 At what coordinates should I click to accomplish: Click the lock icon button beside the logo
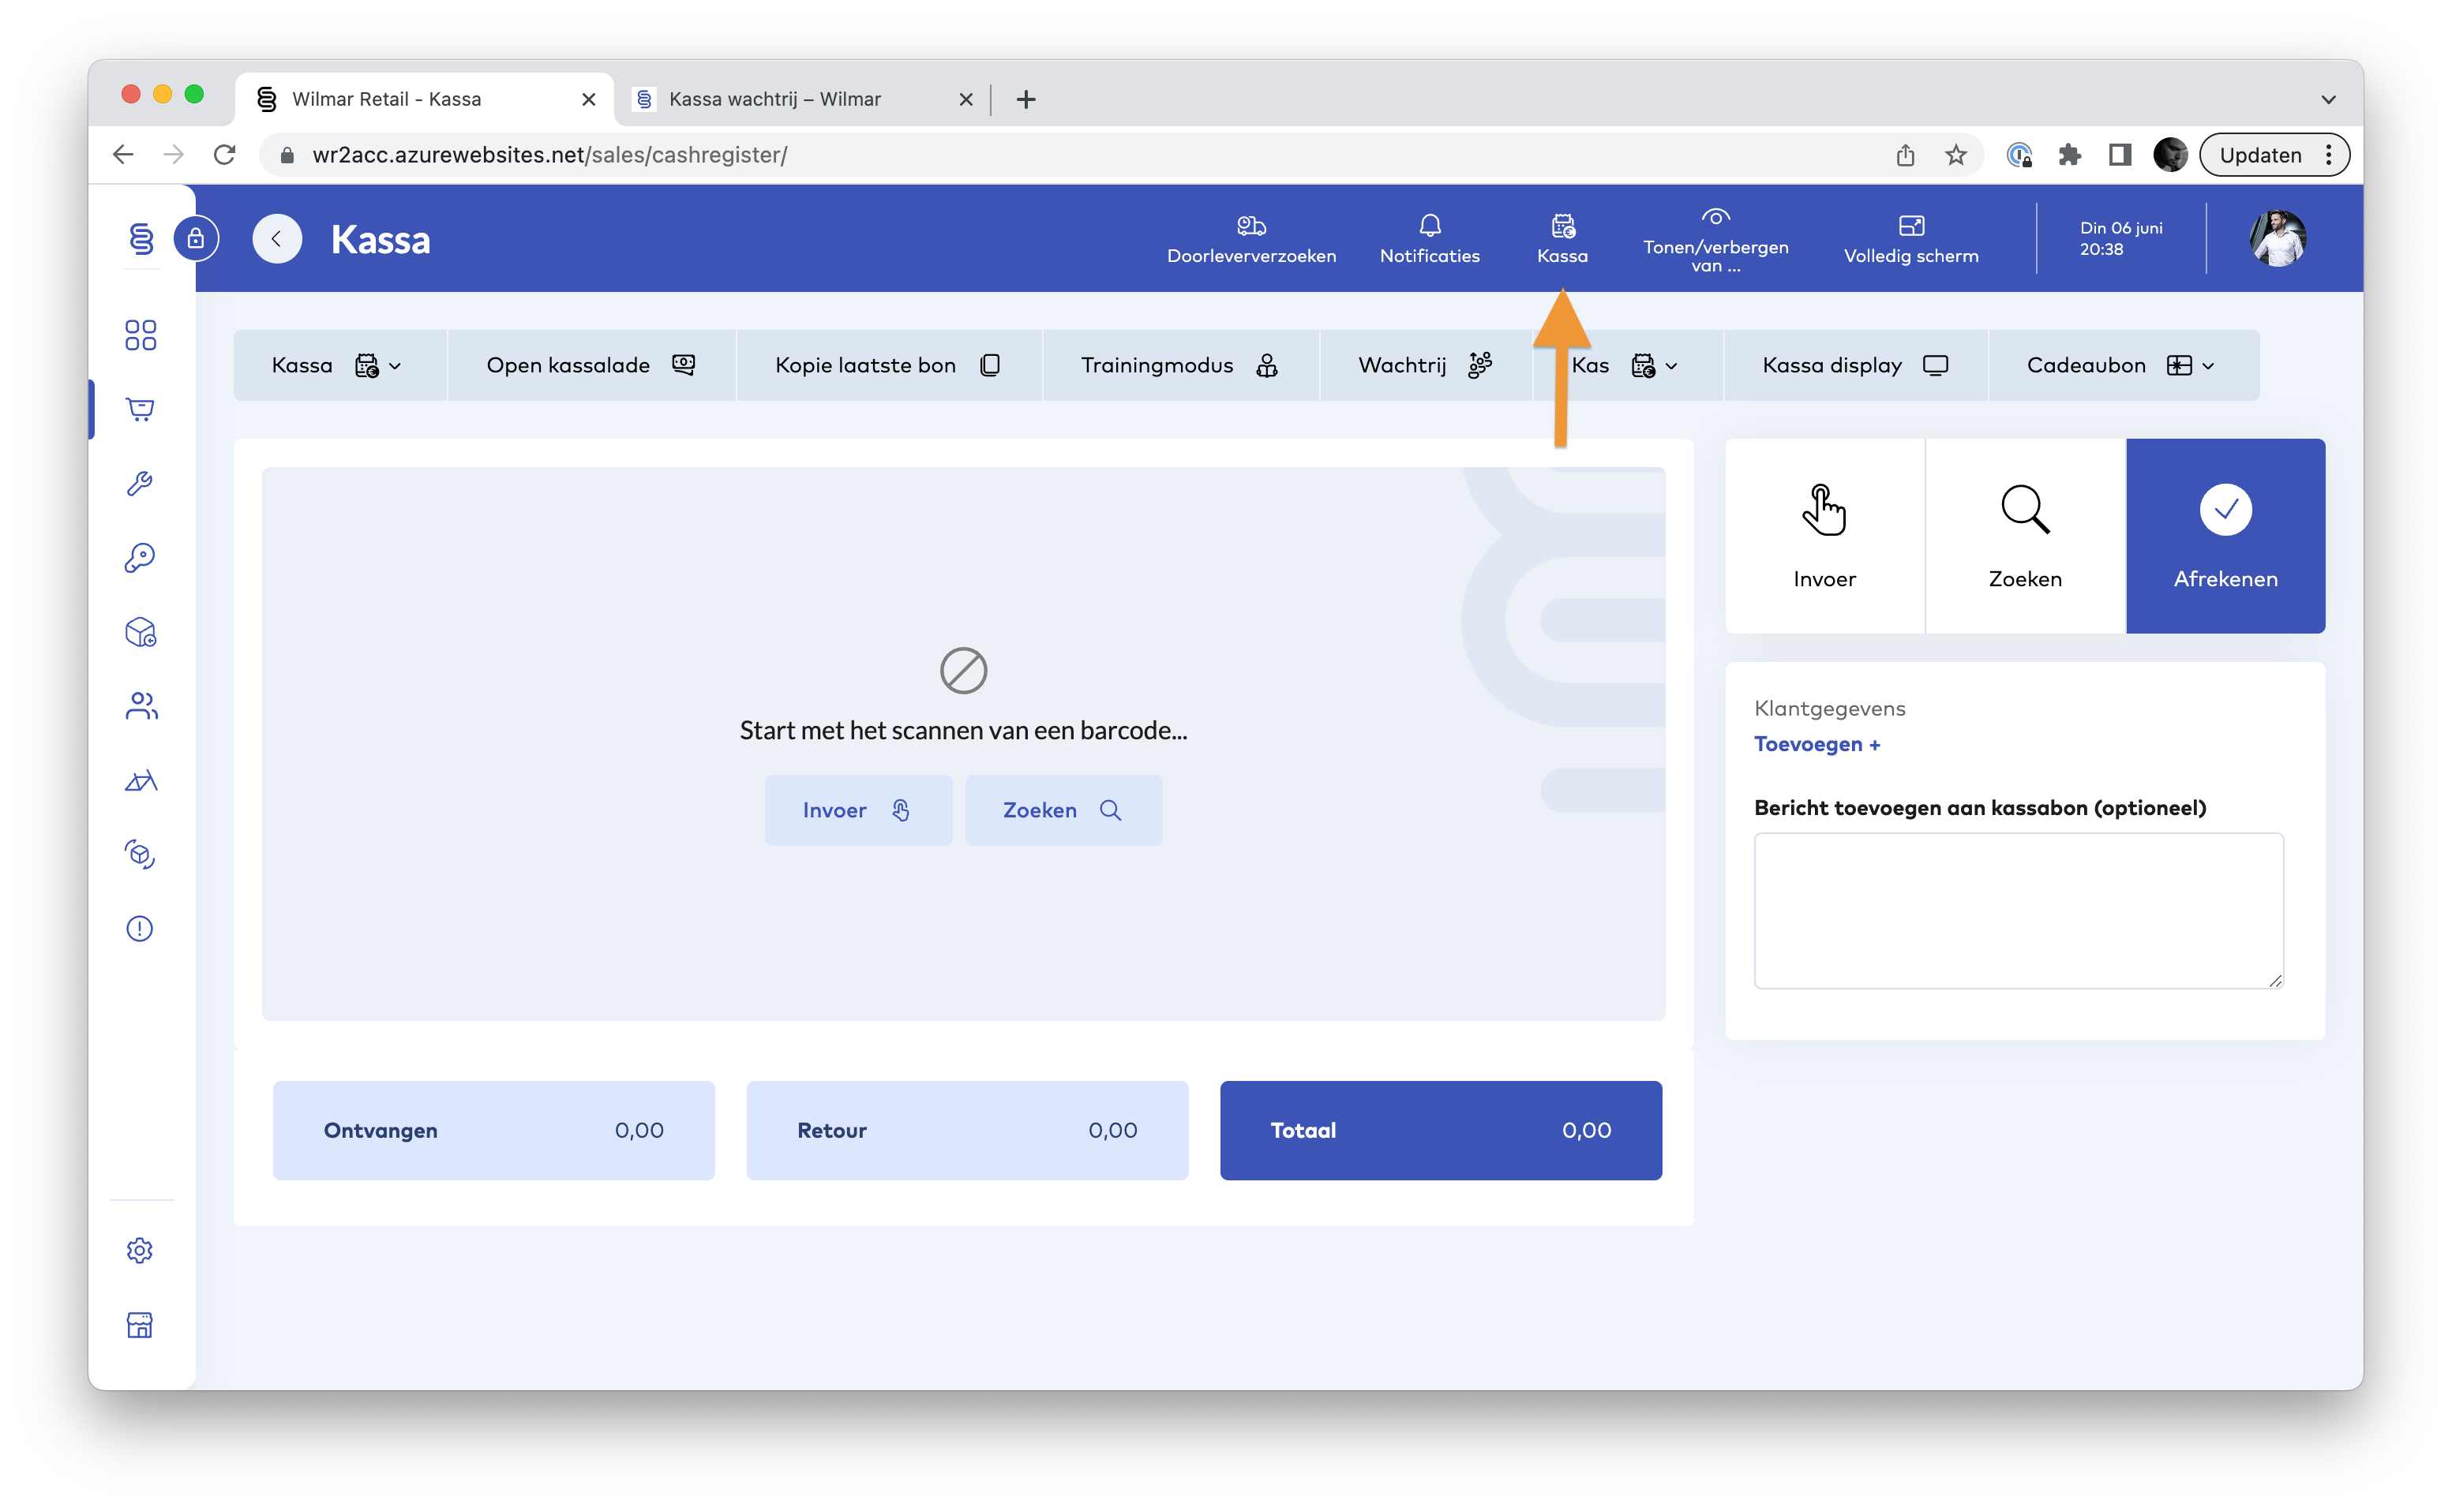[197, 239]
